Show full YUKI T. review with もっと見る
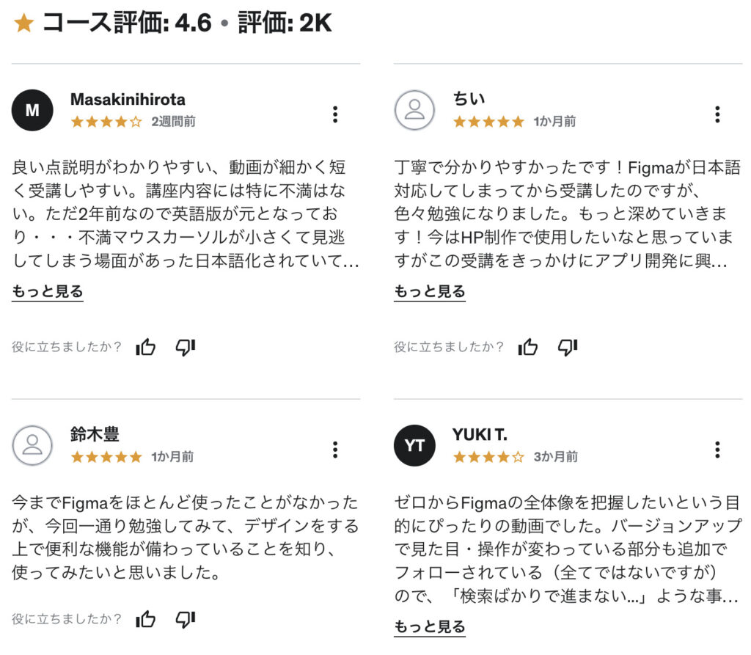Viewport: 751px width, 655px height. pos(430,626)
